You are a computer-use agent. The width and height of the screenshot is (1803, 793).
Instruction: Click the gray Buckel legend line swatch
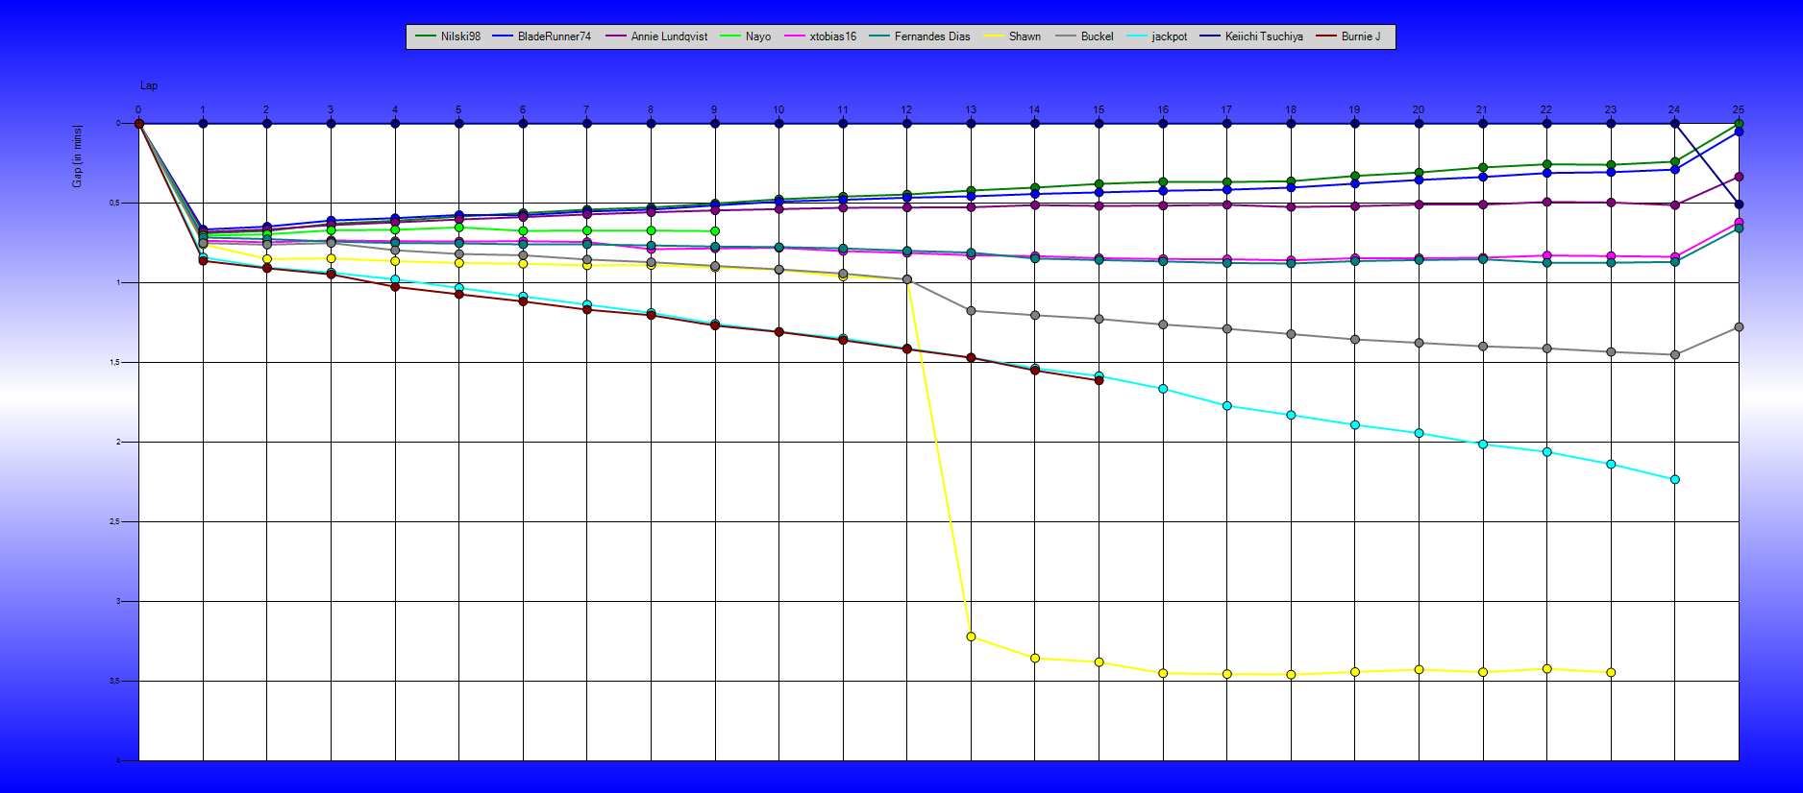1065,36
